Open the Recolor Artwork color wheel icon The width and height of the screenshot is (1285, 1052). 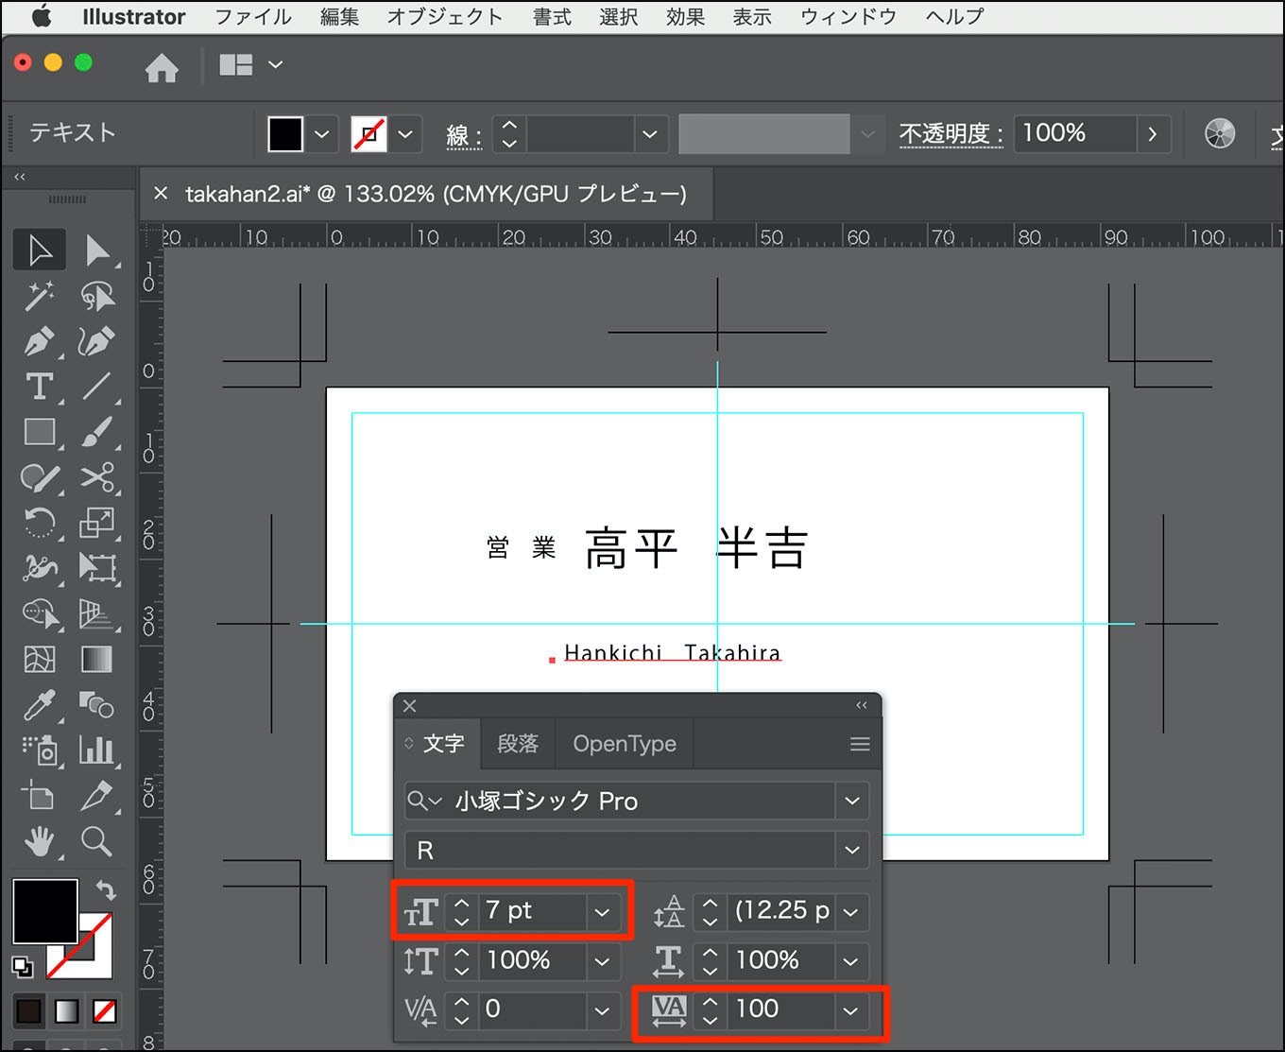(1220, 133)
